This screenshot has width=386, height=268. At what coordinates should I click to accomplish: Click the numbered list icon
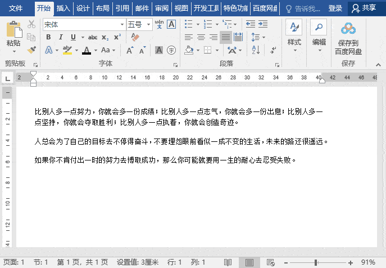tap(208, 24)
